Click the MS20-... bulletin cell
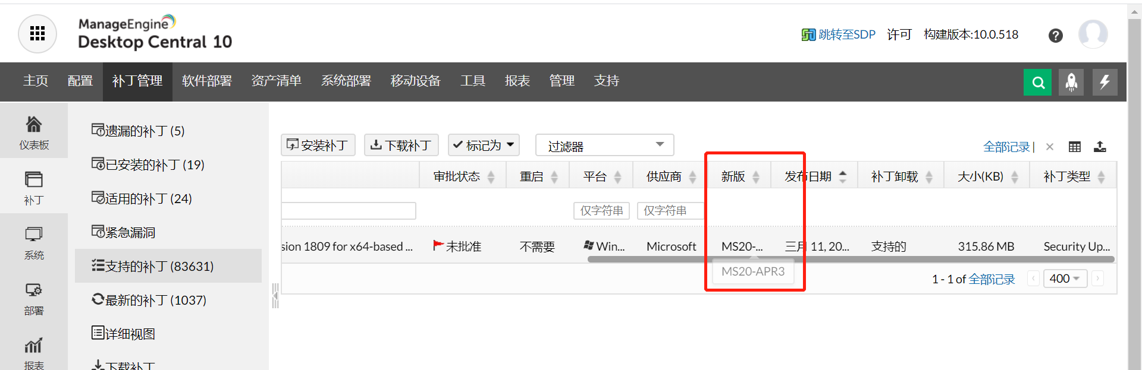The image size is (1142, 370). pyautogui.click(x=742, y=246)
